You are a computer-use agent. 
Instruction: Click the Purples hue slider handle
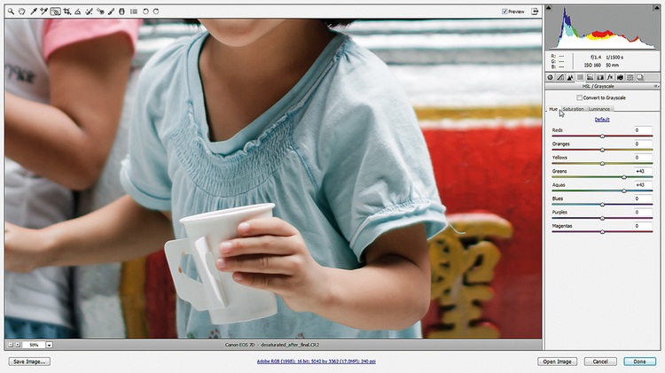tap(602, 218)
